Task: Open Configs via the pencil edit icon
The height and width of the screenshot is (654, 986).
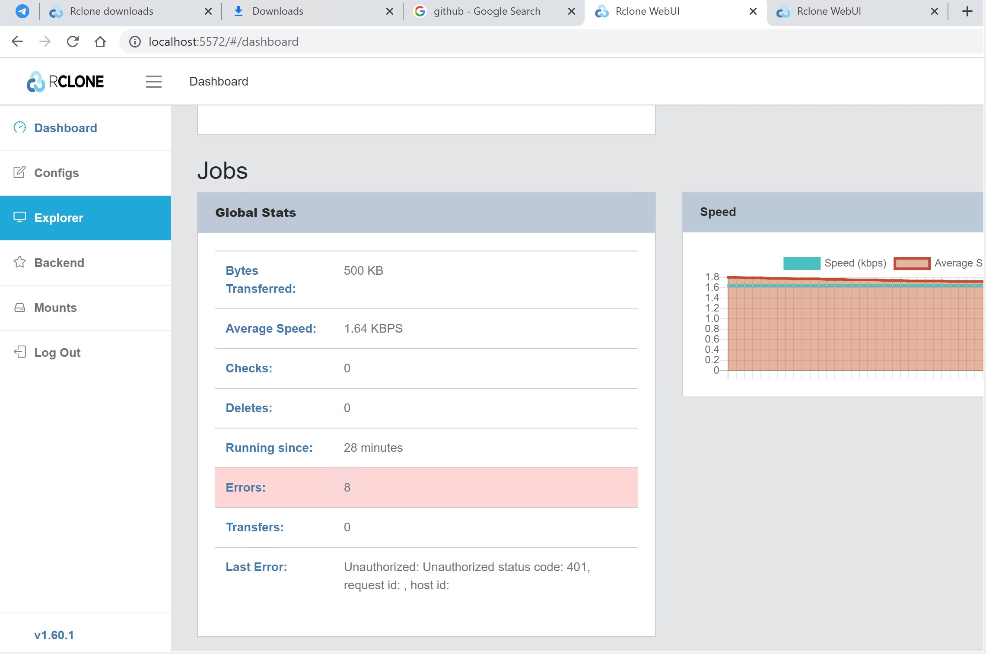Action: coord(20,172)
